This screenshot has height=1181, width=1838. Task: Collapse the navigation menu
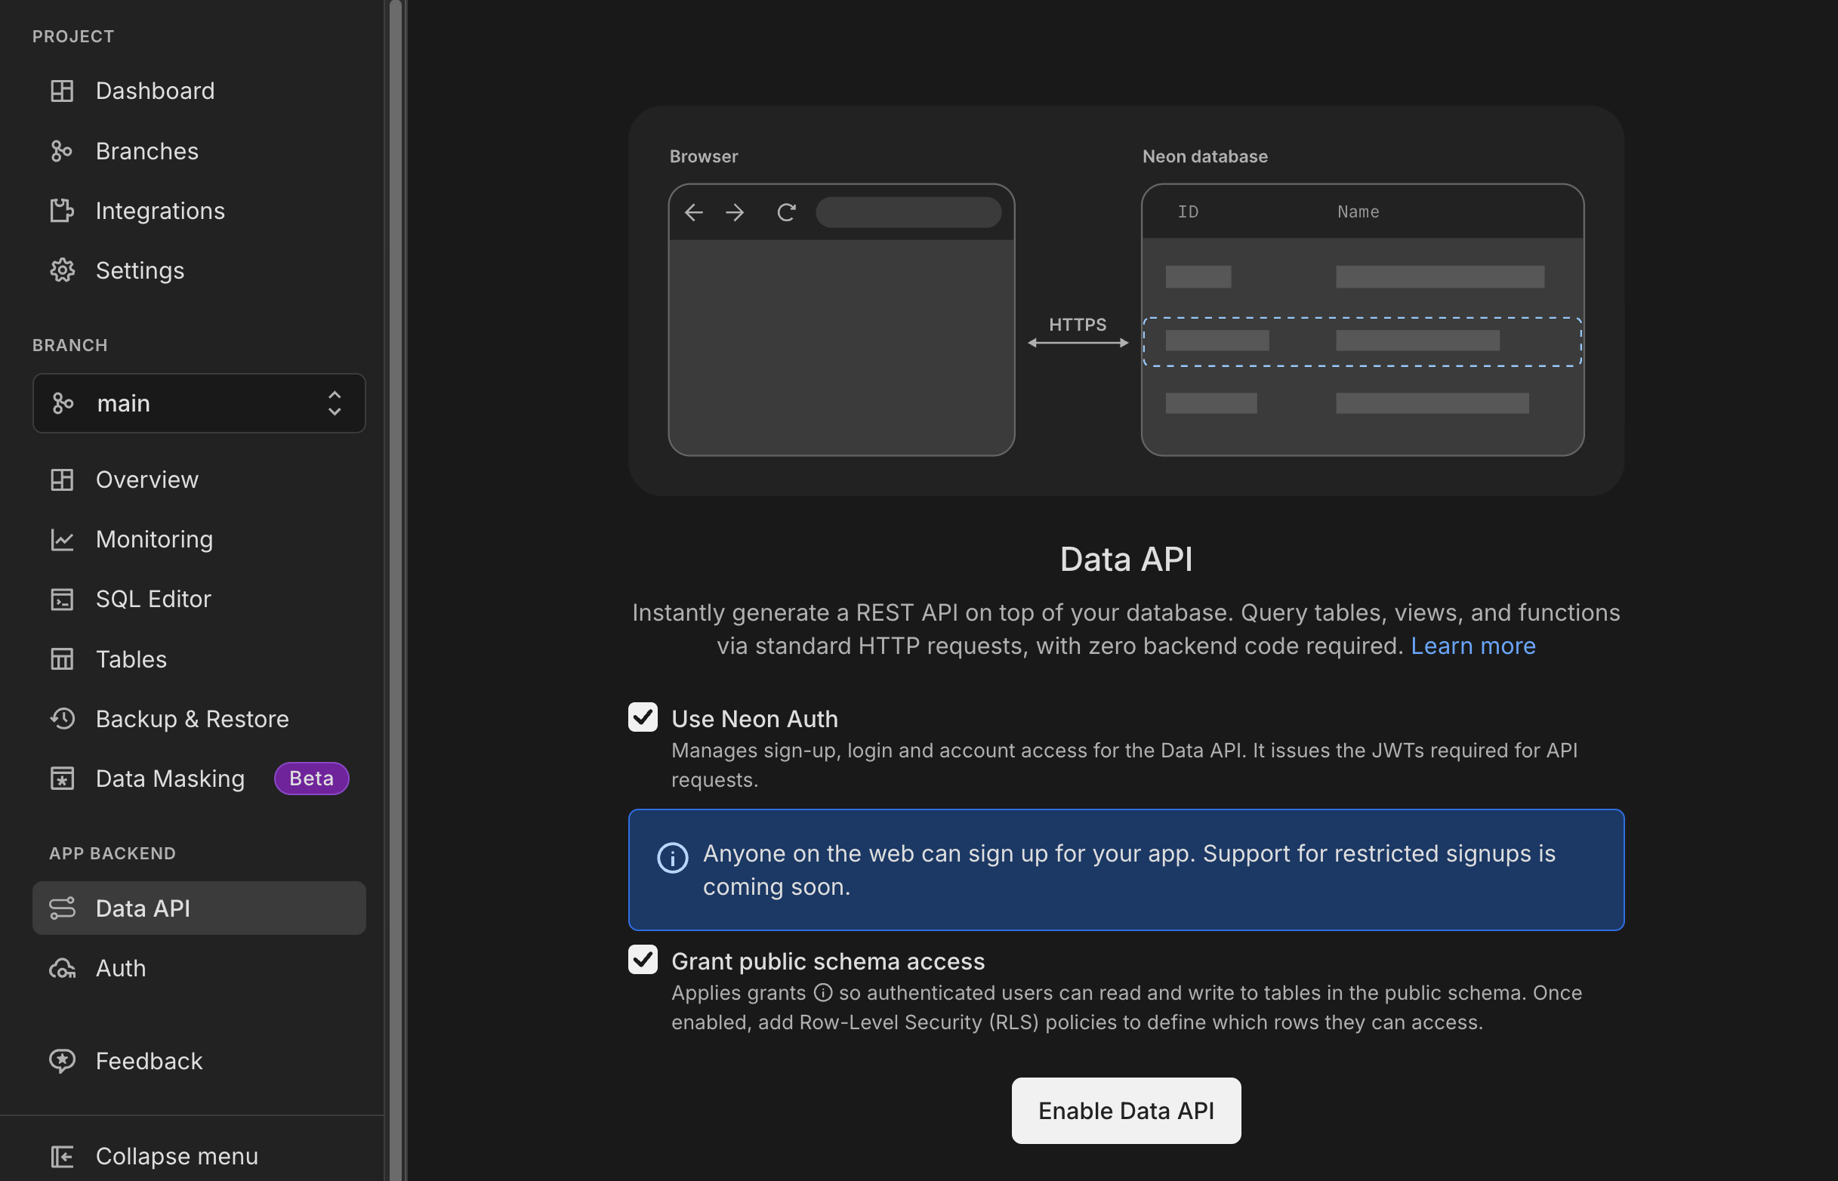[x=176, y=1155]
